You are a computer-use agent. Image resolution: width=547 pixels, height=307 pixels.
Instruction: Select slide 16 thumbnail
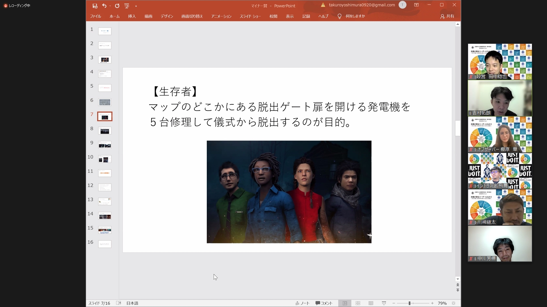(x=105, y=244)
